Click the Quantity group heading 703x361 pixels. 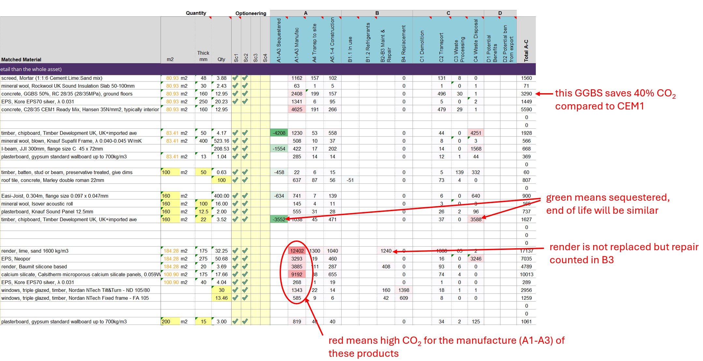[196, 13]
